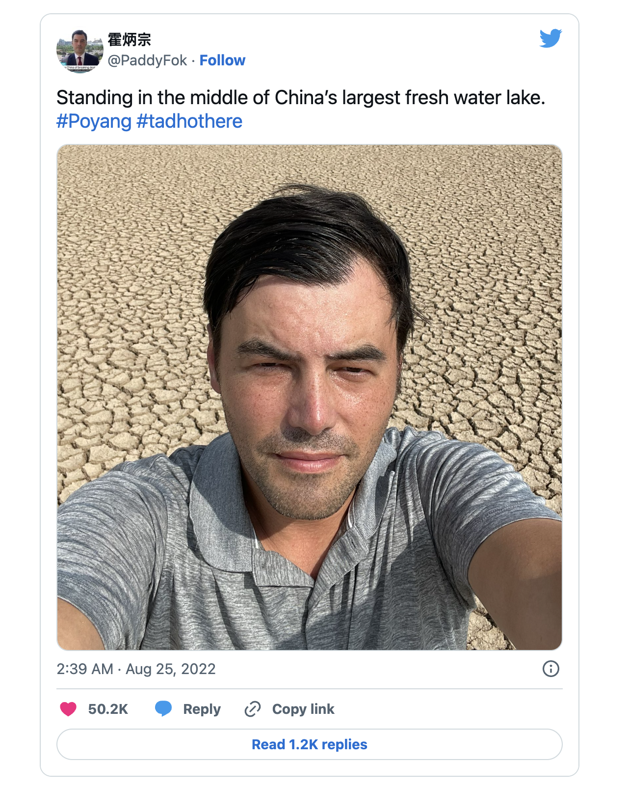Click the chain link copy icon
The width and height of the screenshot is (628, 791).
(x=252, y=709)
